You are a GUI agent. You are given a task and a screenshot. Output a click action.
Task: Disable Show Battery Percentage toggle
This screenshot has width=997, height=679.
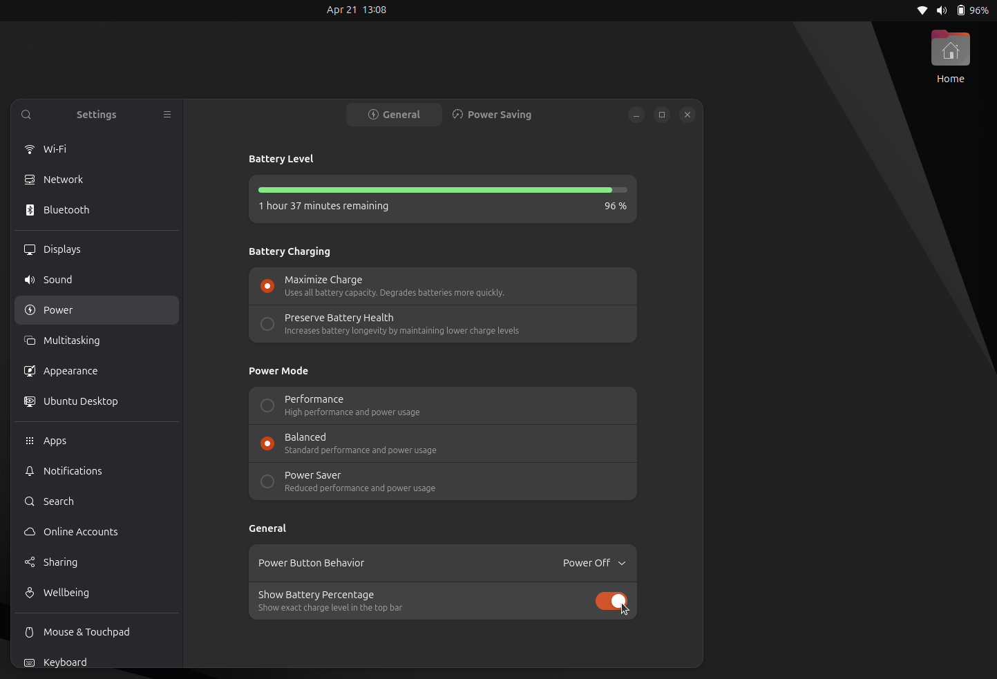click(611, 601)
